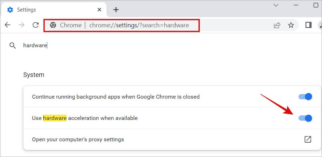322x157 pixels.
Task: Open the side panel icon
Action: [308, 25]
